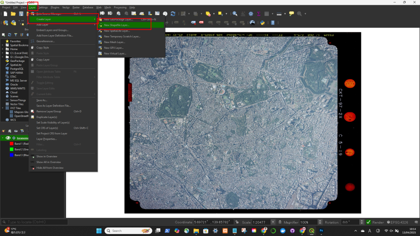
Task: Toggle the Render checkbox in status bar
Action: click(369, 222)
